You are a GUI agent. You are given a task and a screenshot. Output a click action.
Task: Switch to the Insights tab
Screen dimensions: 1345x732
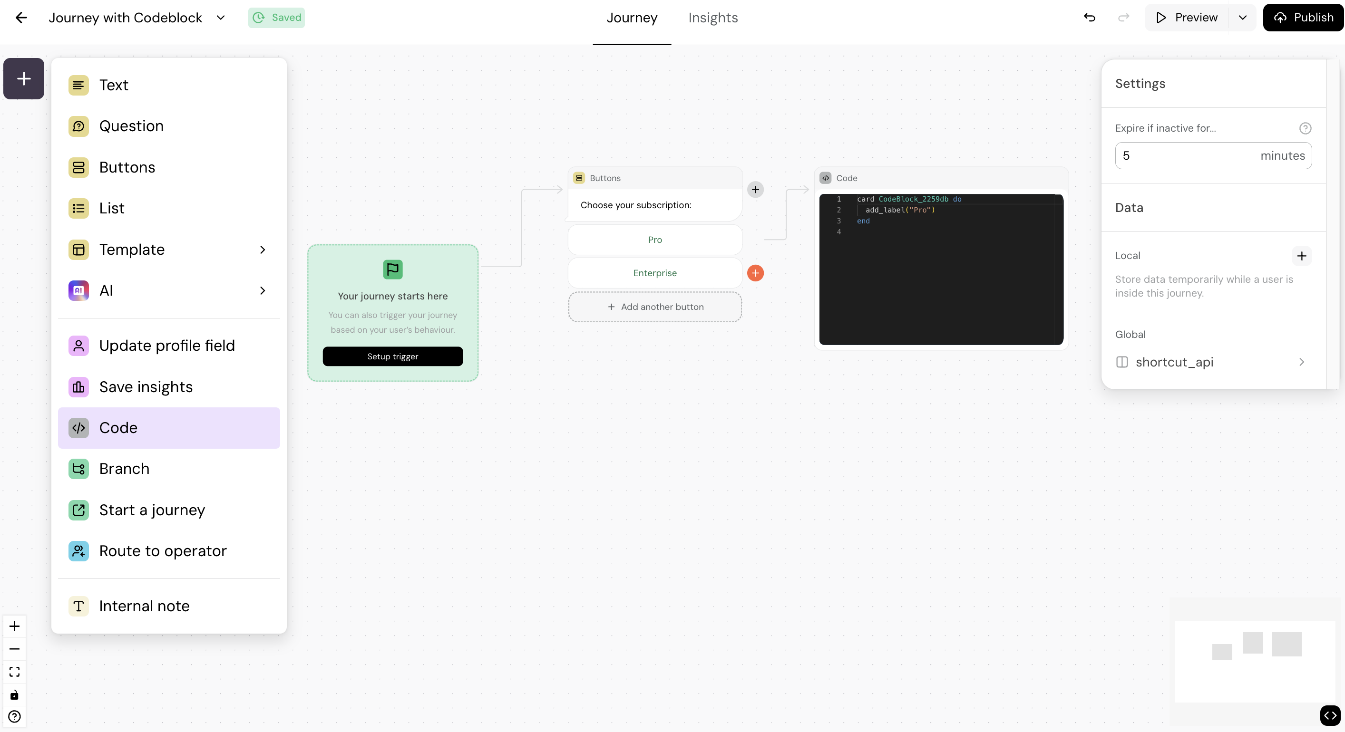click(x=713, y=18)
